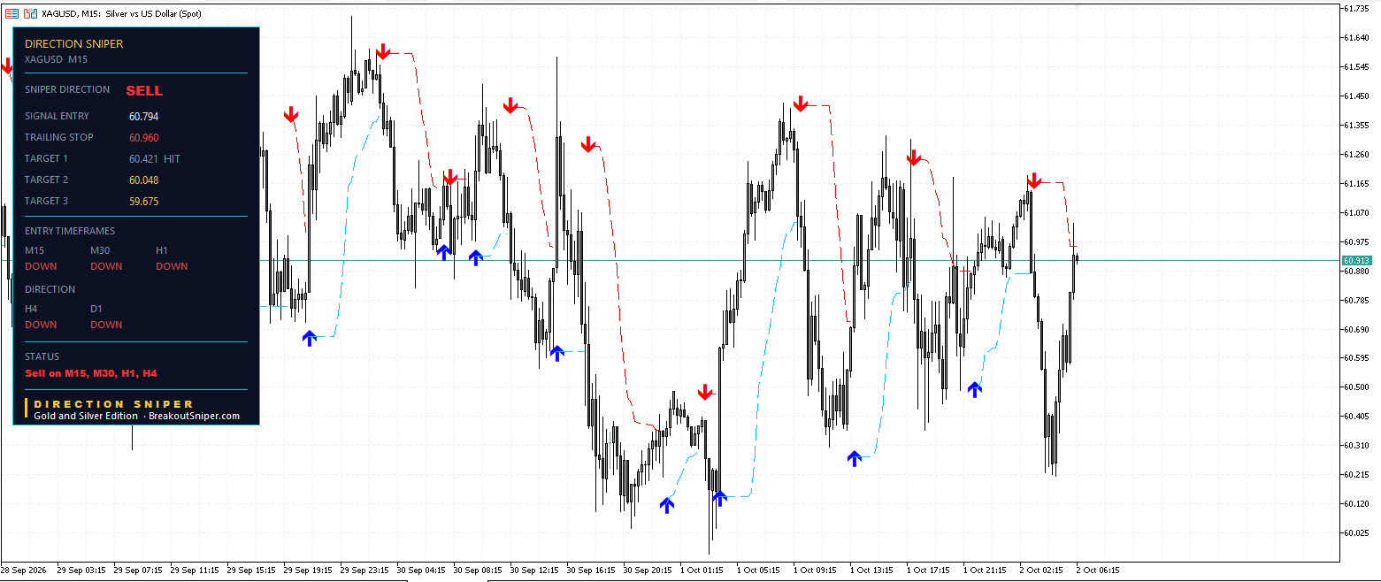This screenshot has width=1381, height=582.
Task: Select the red sell arrow above 1 Oct 09:15 high
Action: (801, 104)
